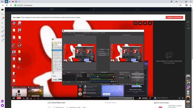
Task: Reload the current page
Action: tap(11, 5)
